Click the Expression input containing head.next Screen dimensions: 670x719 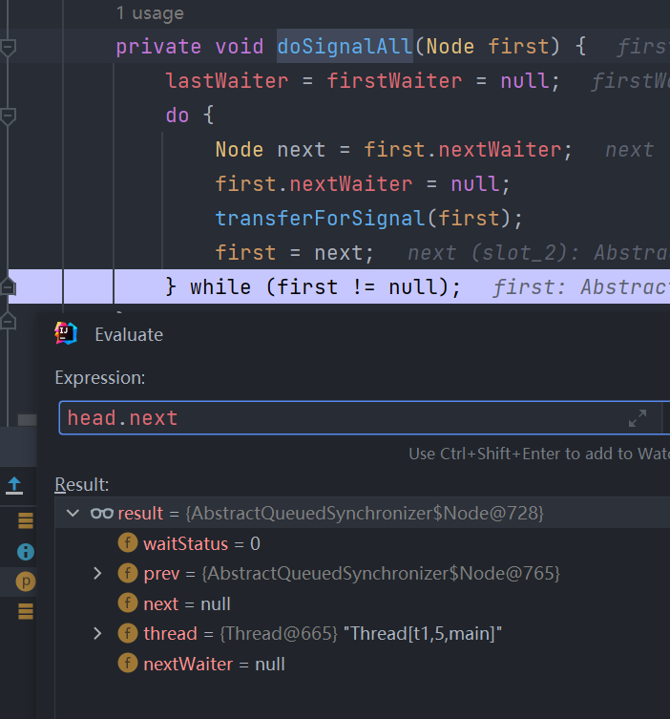(x=334, y=418)
